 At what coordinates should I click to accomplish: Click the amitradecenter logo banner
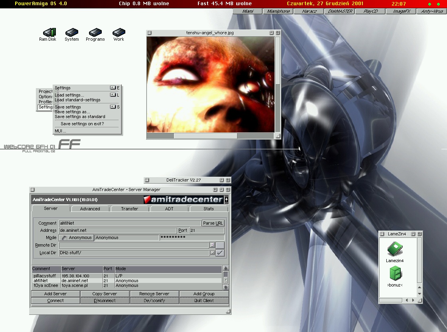tap(184, 200)
